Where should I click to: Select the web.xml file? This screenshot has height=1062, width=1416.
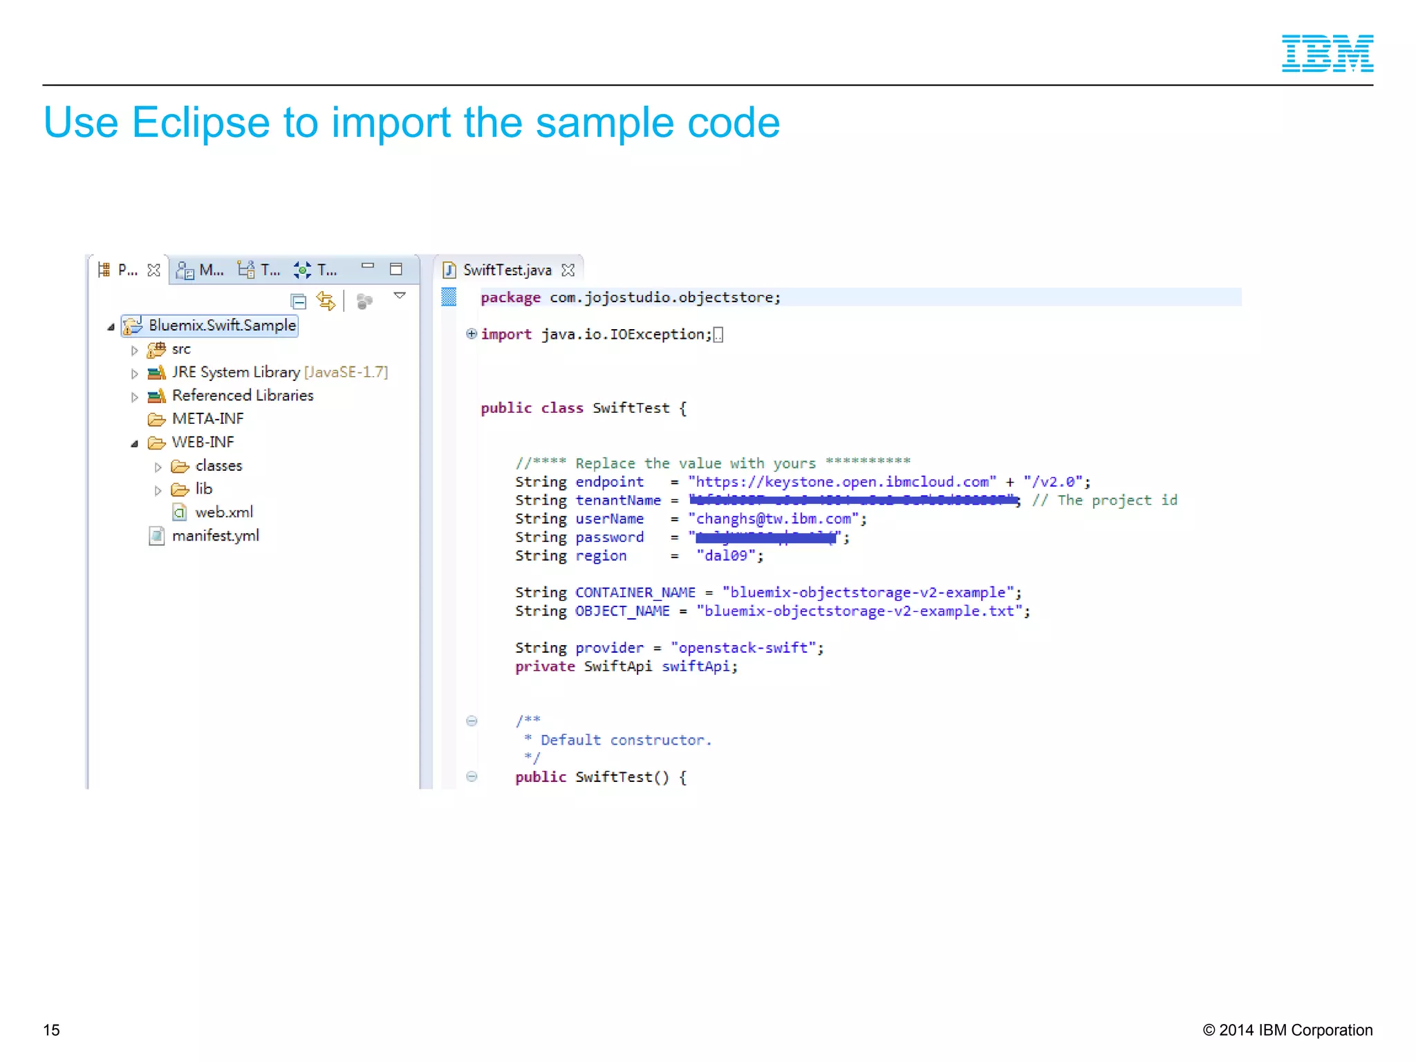coord(212,512)
